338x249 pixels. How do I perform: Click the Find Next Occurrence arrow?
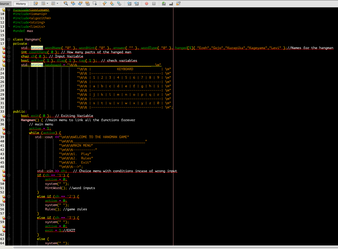pos(81,3)
